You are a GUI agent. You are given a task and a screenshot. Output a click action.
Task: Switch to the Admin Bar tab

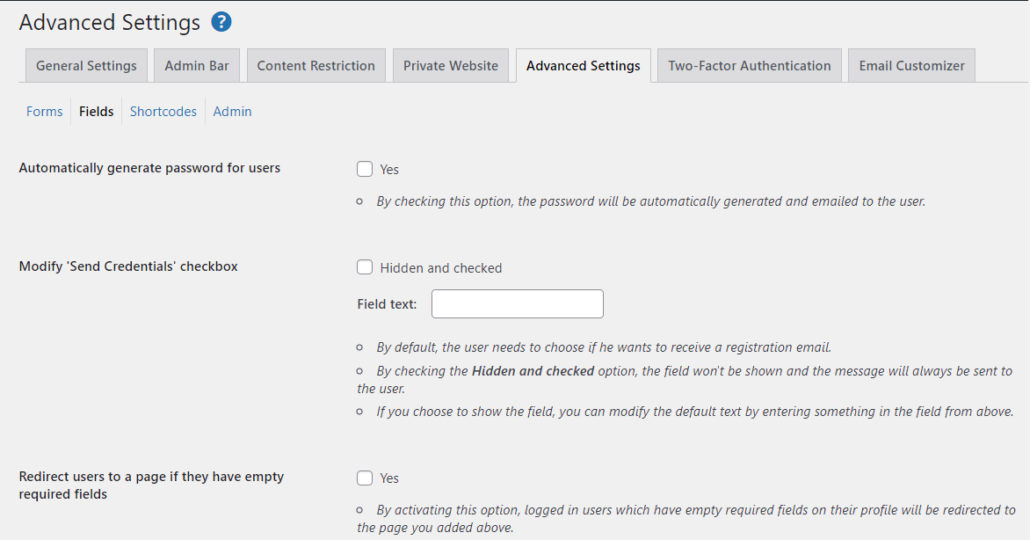pos(196,66)
